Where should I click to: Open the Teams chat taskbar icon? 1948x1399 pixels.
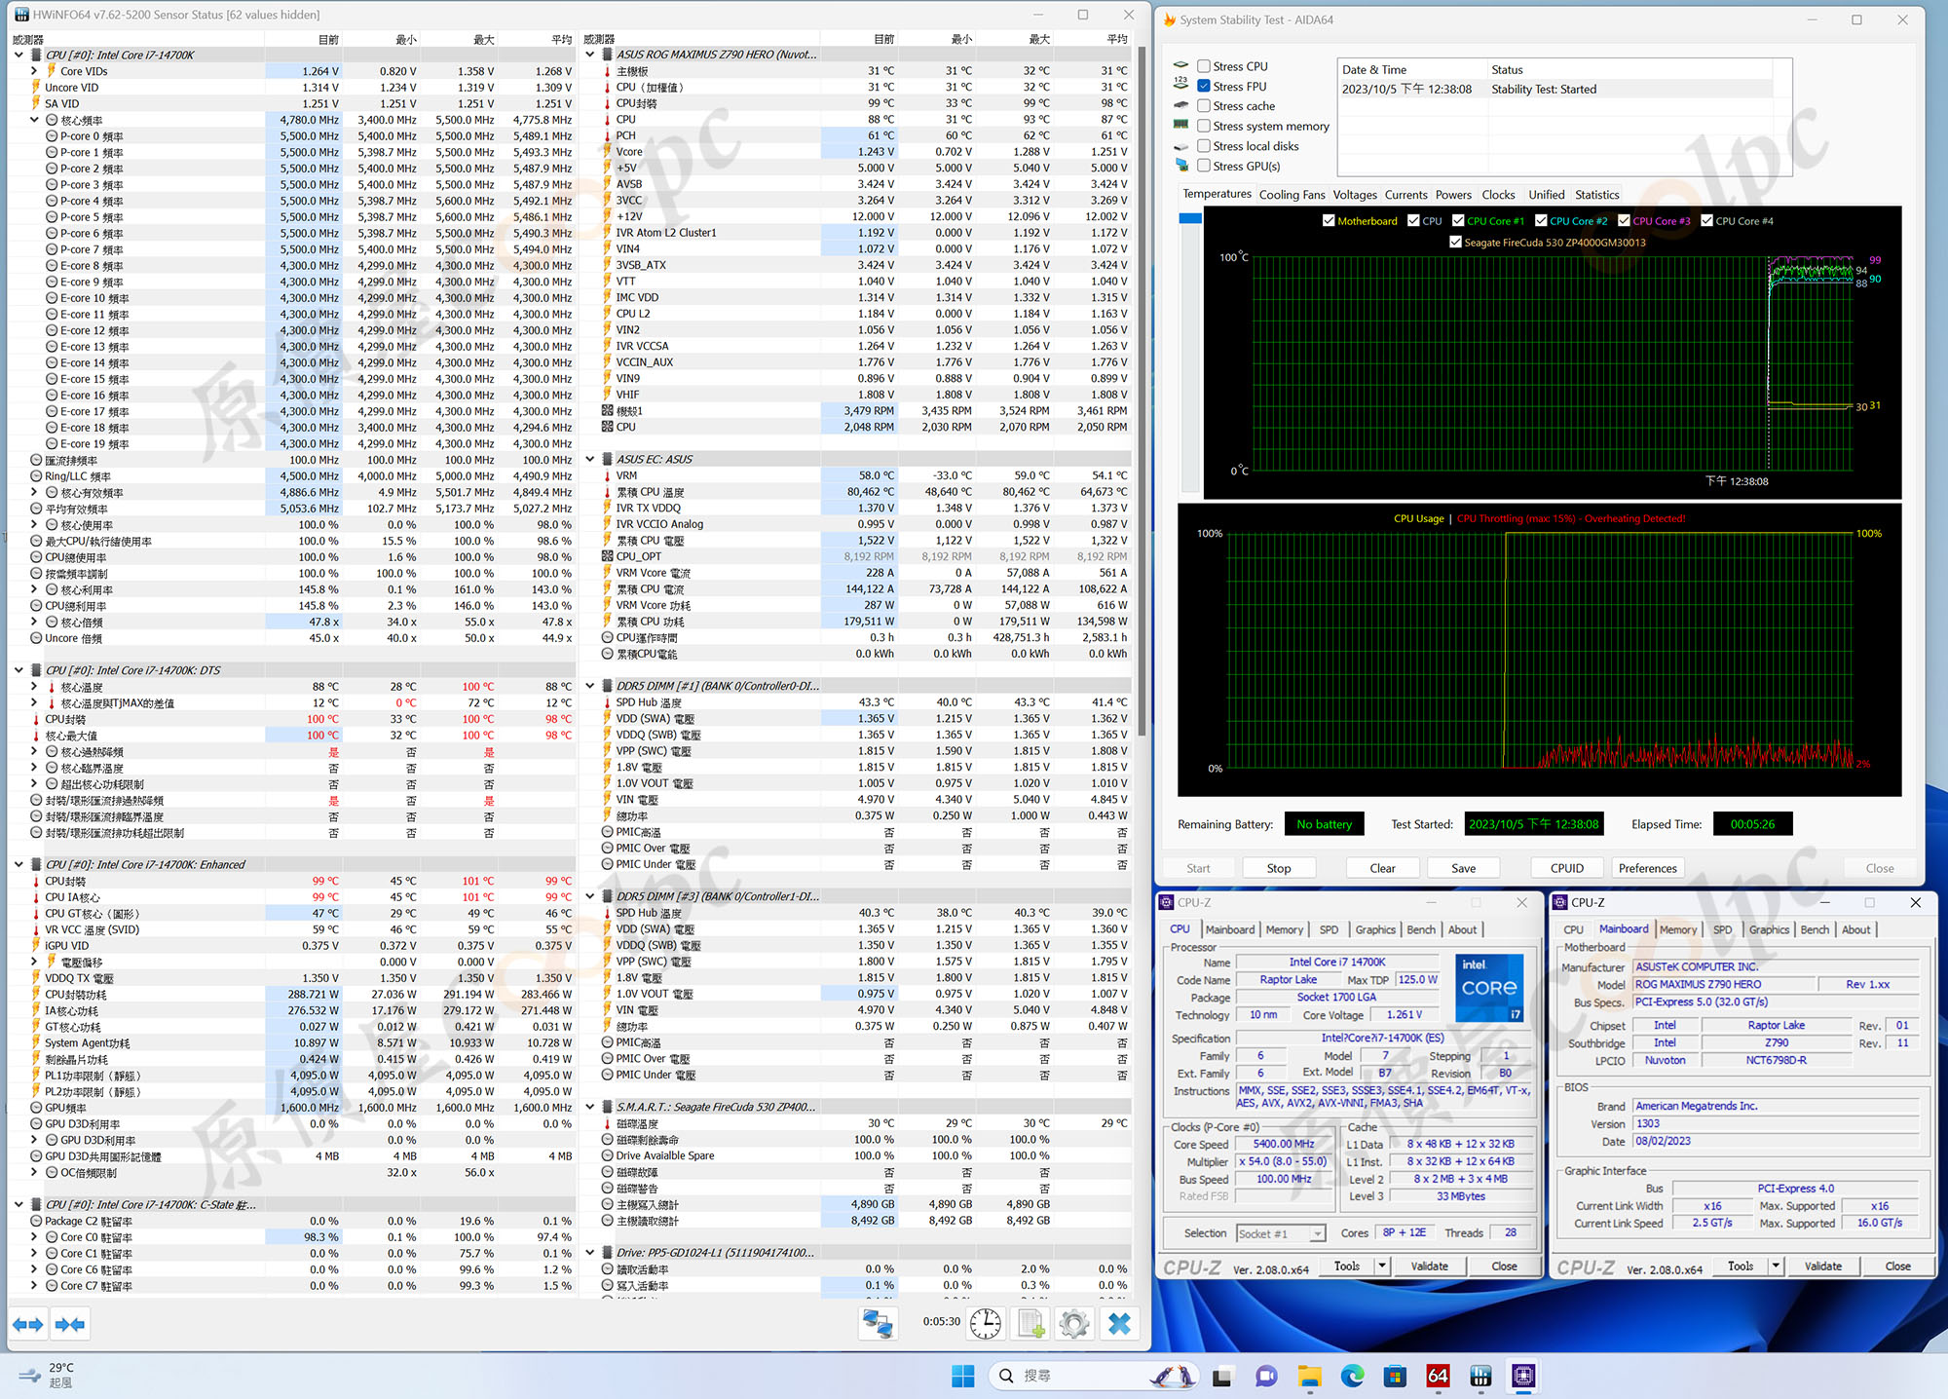[x=1266, y=1376]
